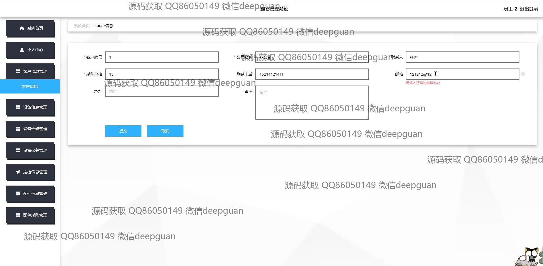Click the 取消 button
The image size is (543, 266).
pyautogui.click(x=165, y=131)
